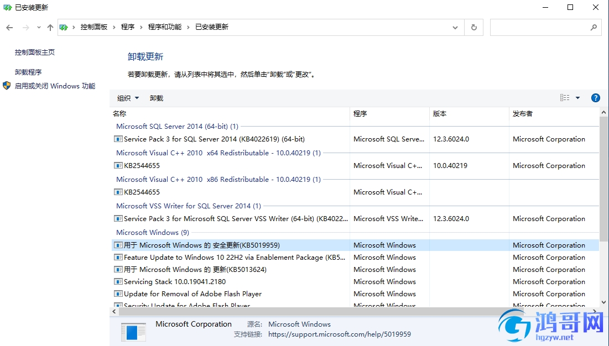Expand the address bar history dropdown
This screenshot has height=346, width=609.
pyautogui.click(x=455, y=27)
